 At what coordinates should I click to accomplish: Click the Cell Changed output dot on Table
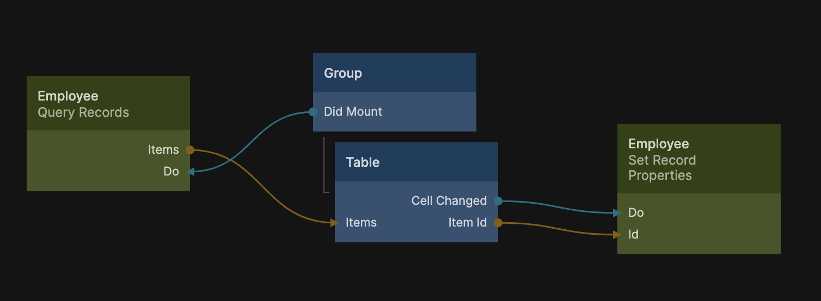[x=498, y=201]
